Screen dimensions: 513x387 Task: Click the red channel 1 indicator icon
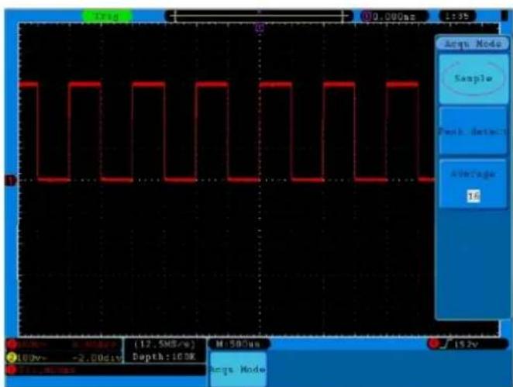(x=12, y=344)
